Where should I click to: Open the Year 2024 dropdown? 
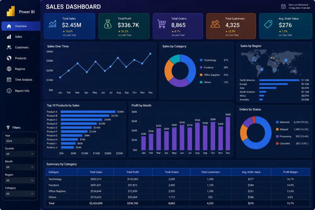(x=20, y=141)
